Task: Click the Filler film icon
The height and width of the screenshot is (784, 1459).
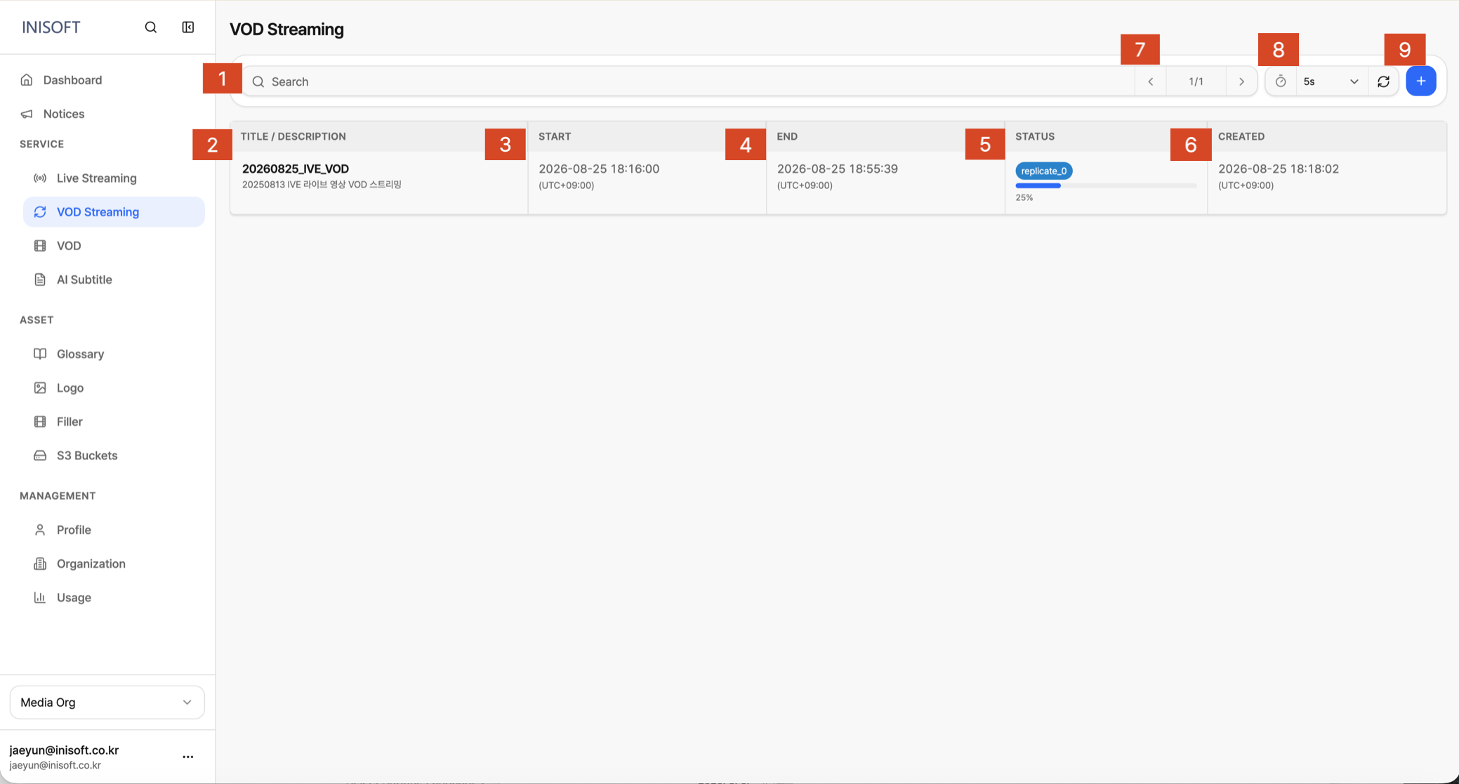Action: [x=40, y=422]
